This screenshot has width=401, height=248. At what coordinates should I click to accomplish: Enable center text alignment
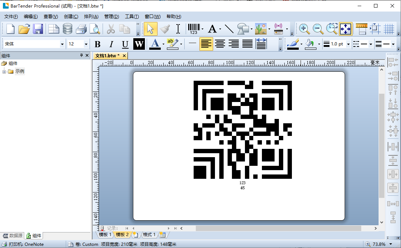tap(220, 44)
